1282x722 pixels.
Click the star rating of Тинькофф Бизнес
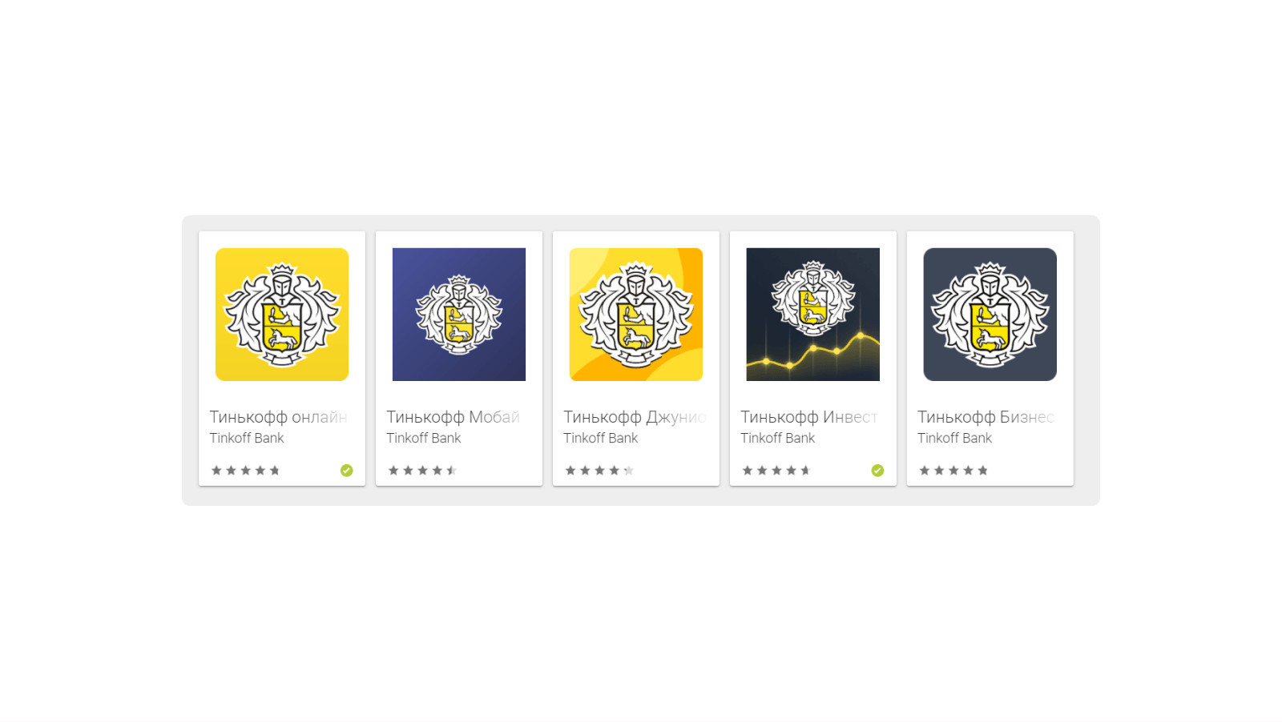953,471
